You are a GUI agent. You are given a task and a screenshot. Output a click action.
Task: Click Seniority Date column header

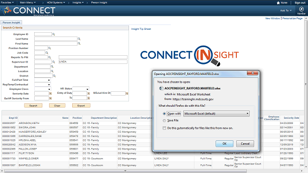click(x=291, y=118)
